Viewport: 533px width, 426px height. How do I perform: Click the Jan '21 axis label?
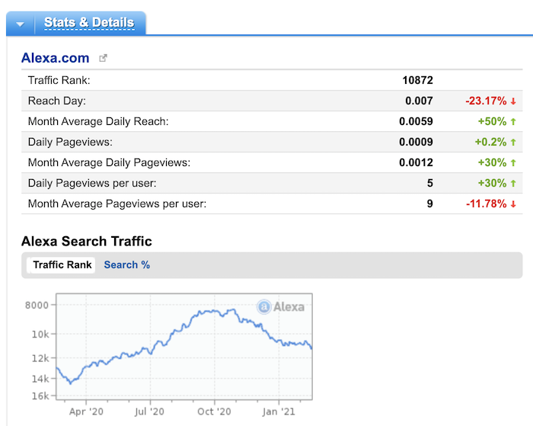click(279, 412)
